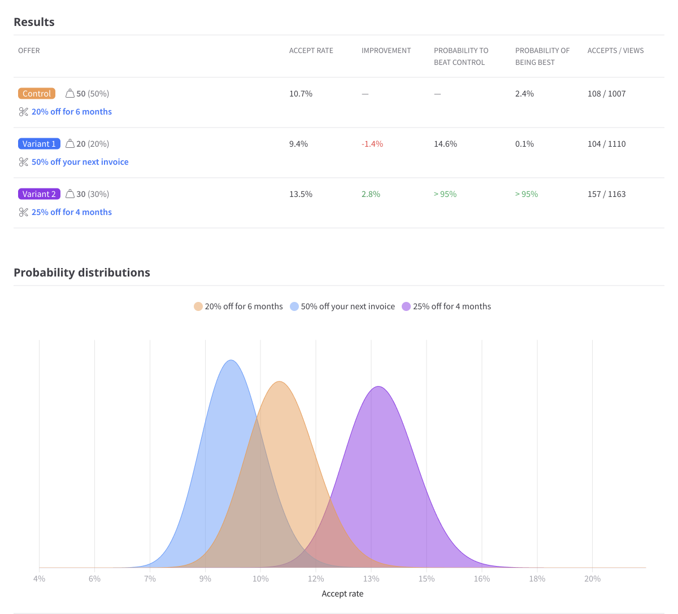The height and width of the screenshot is (614, 678).
Task: Select the Variant 2 badge
Action: pyautogui.click(x=39, y=194)
